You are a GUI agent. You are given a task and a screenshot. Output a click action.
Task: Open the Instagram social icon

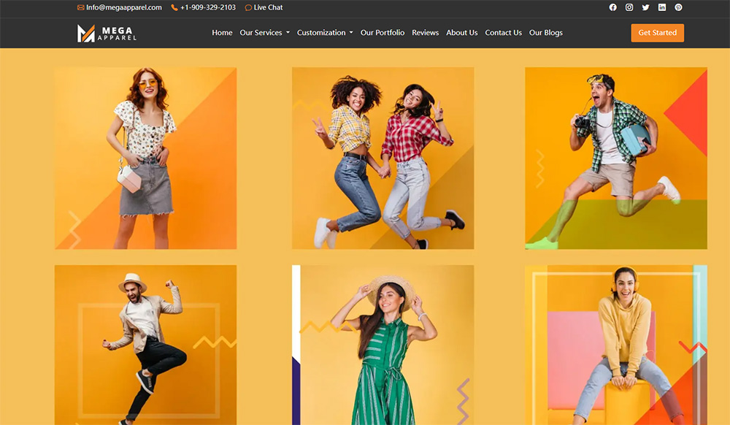click(629, 7)
